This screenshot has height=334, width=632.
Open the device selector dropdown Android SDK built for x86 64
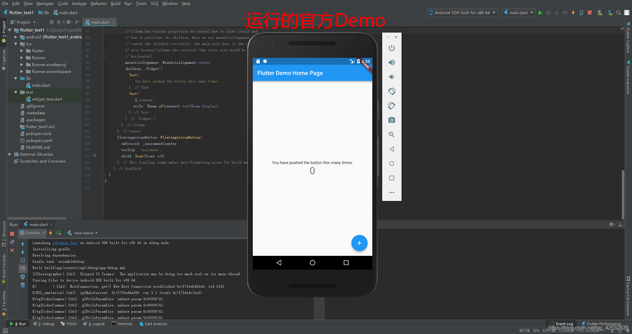point(462,13)
